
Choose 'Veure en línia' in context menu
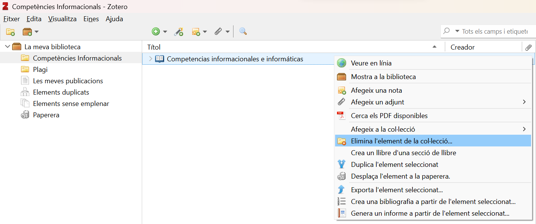pyautogui.click(x=433, y=63)
